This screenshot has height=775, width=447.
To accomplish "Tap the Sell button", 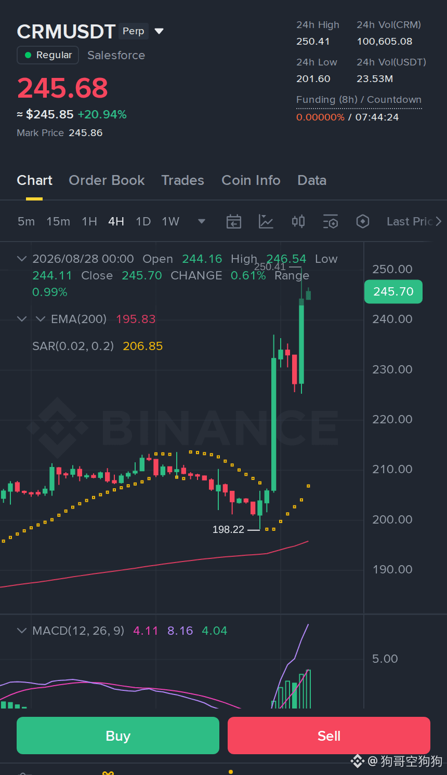I will click(x=329, y=736).
